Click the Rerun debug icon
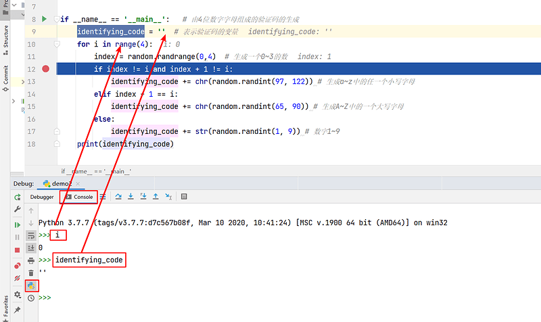Screen dimensions: 541x322 (18, 197)
